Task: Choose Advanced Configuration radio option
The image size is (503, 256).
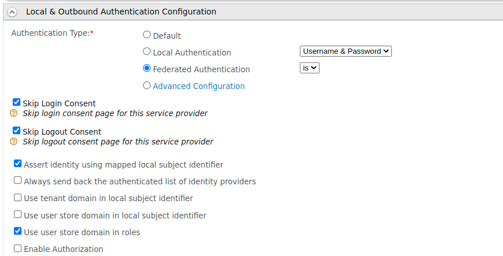Action: pyautogui.click(x=146, y=85)
